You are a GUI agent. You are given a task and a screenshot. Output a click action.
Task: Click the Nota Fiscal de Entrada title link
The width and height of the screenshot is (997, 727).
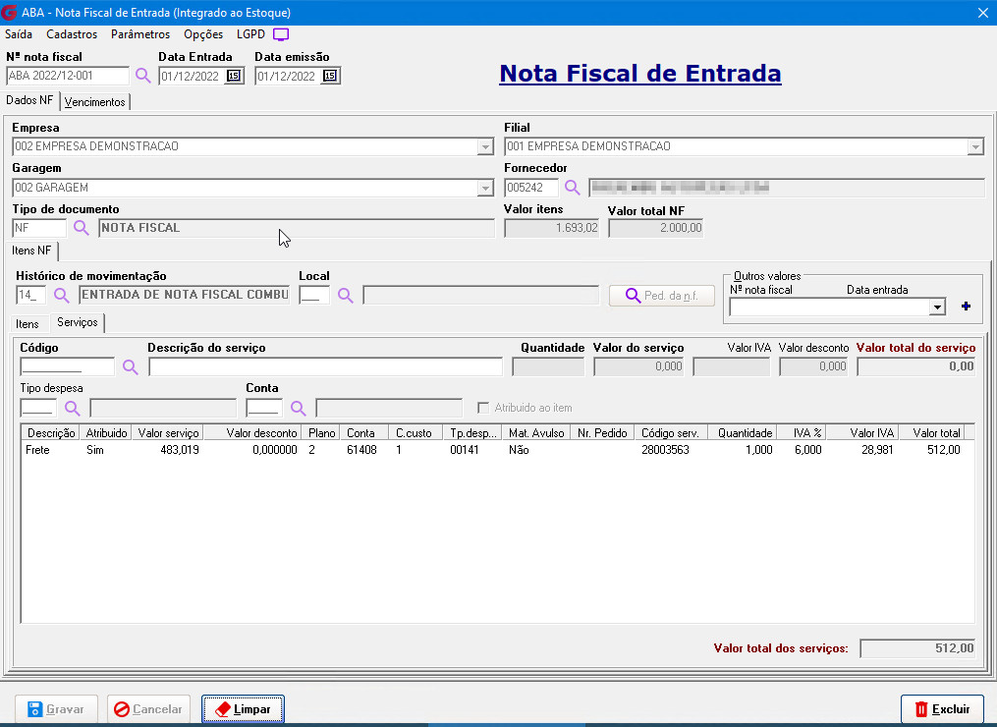pyautogui.click(x=640, y=73)
